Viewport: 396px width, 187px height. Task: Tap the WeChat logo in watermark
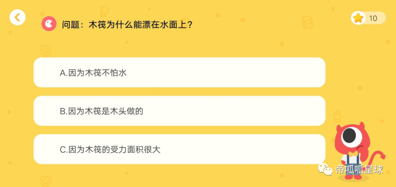tap(325, 169)
